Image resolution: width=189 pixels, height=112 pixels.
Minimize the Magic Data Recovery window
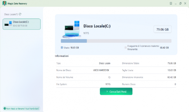[x=176, y=4]
